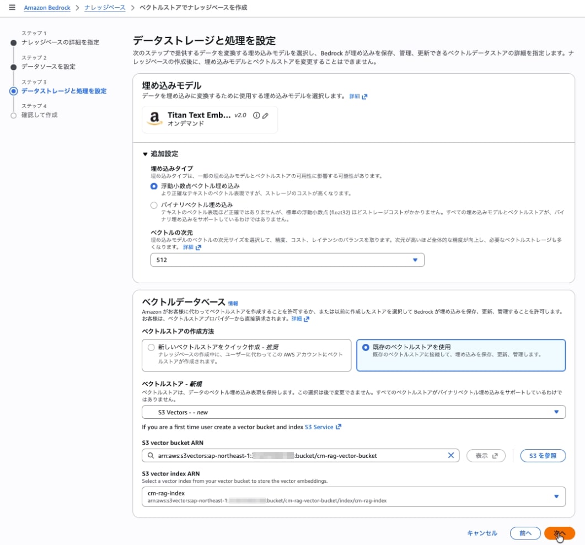Open the hamburger navigation menu
Screen dimensions: 585x545
click(x=12, y=8)
